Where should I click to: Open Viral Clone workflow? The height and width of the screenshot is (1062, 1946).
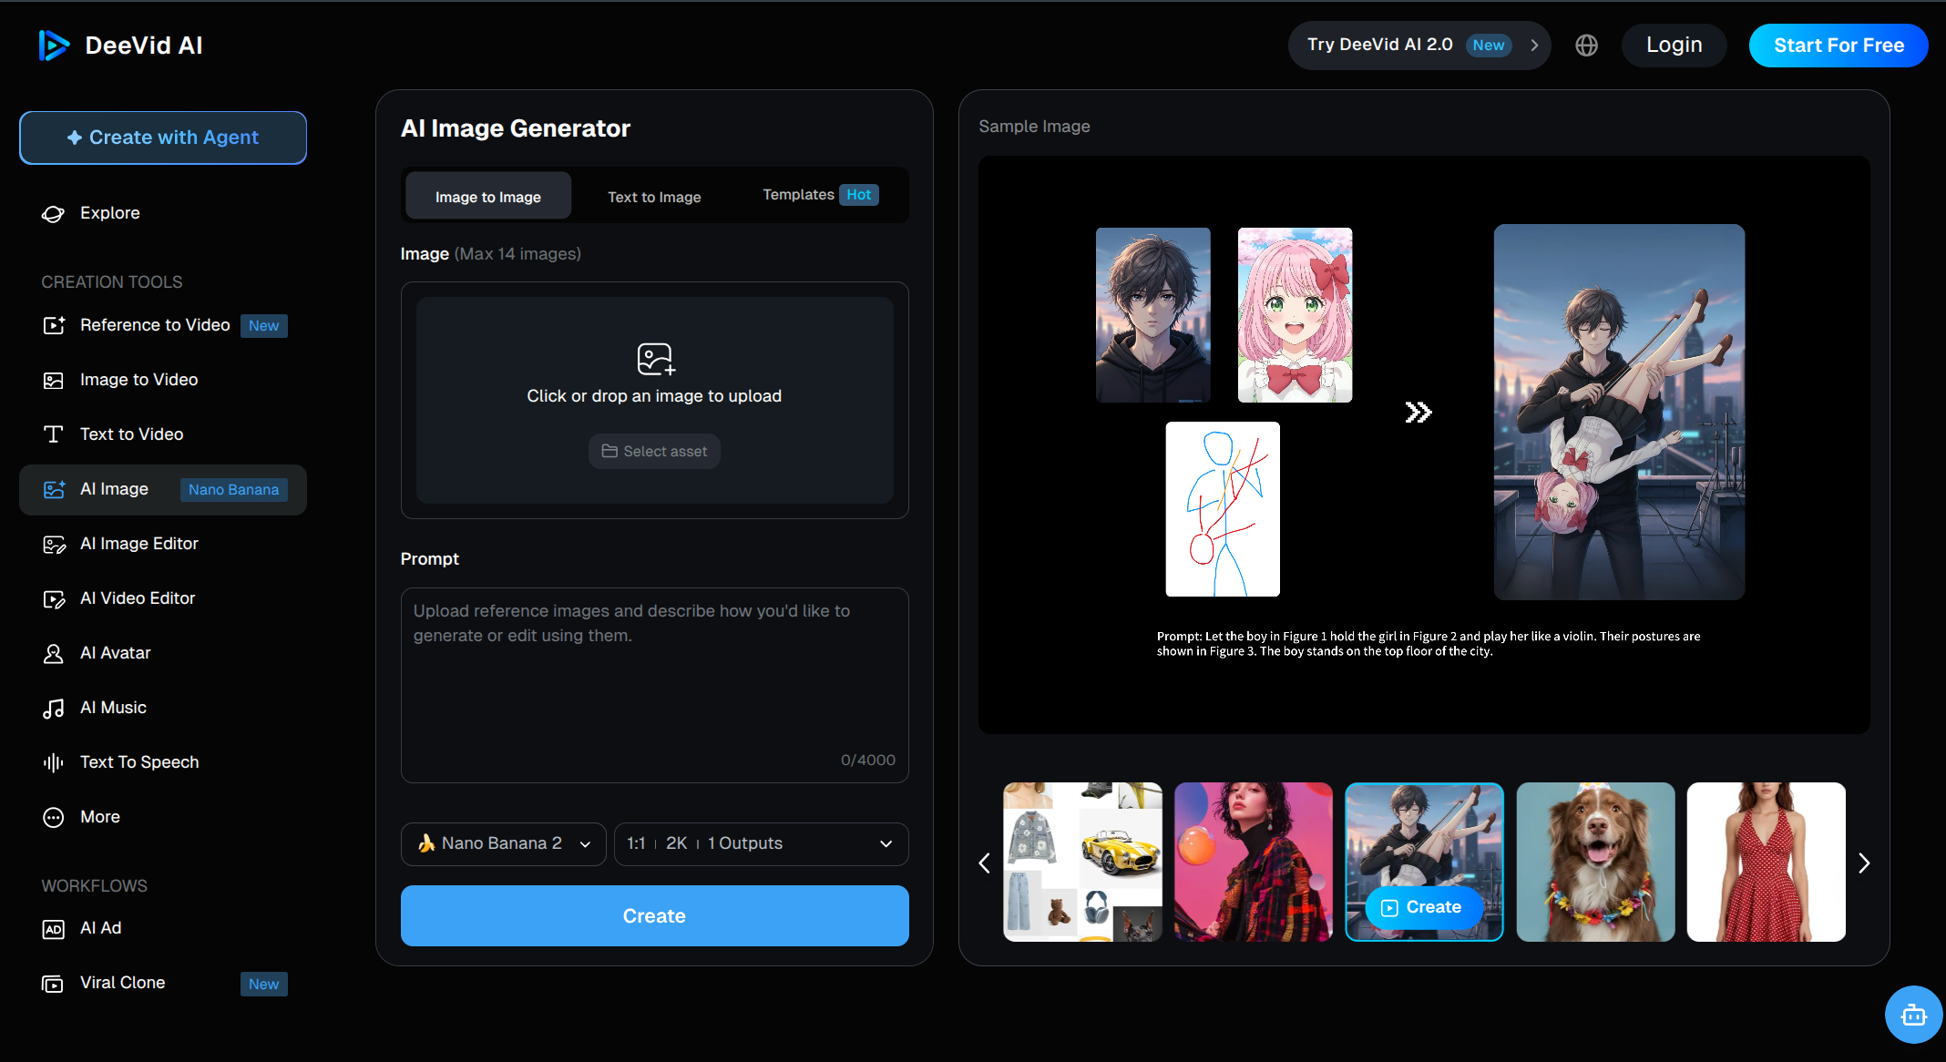tap(163, 983)
